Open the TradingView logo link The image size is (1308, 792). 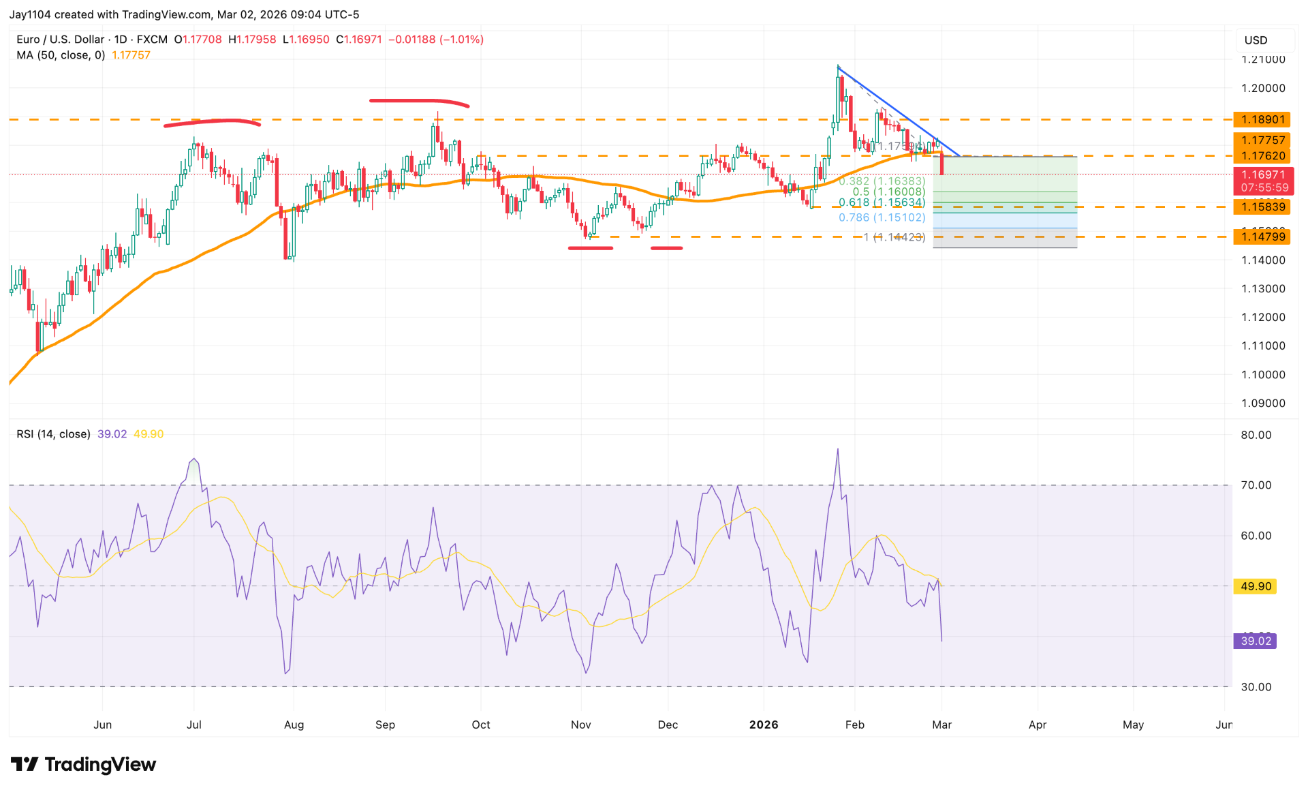click(82, 765)
